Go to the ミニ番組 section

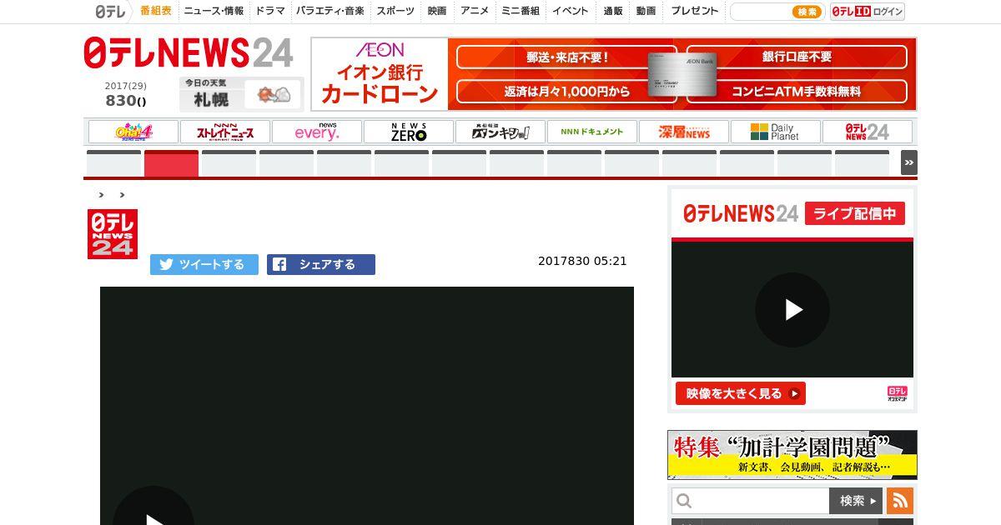(521, 11)
